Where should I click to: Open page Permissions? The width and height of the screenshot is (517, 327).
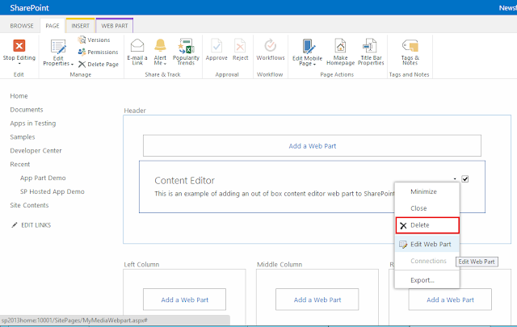coord(99,52)
